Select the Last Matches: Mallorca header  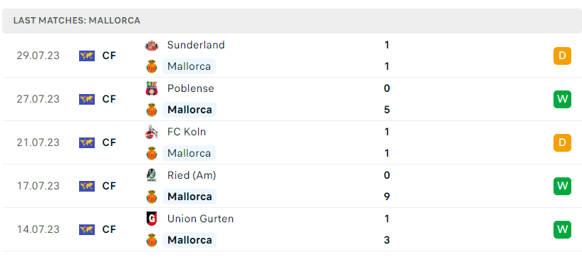pyautogui.click(x=77, y=21)
